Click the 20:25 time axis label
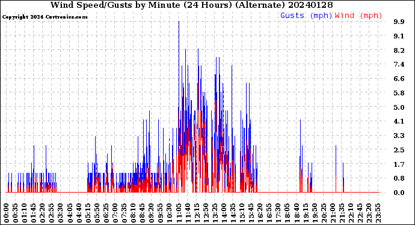Screen dimensions: 415x225 tap(324, 212)
